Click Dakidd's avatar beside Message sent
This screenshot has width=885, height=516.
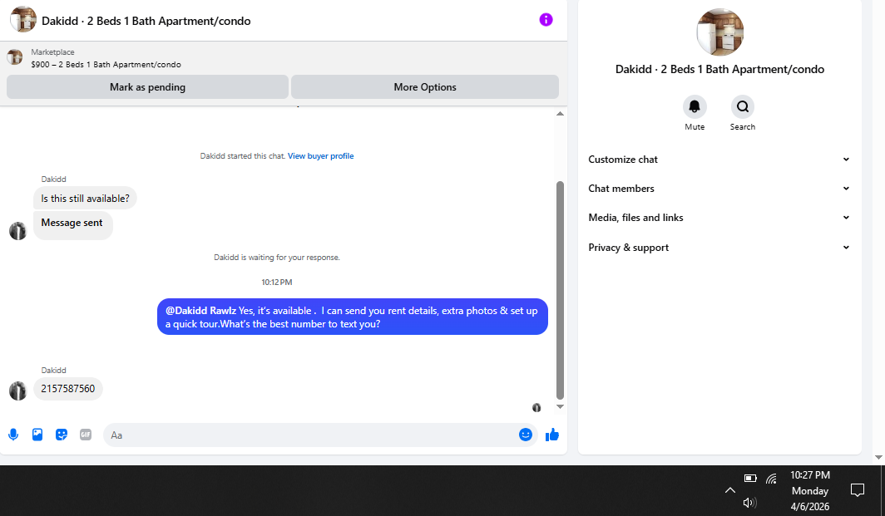click(18, 231)
